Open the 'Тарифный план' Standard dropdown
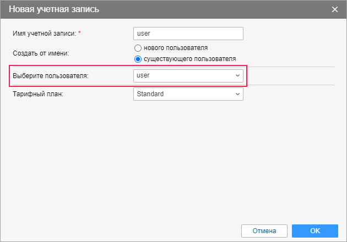The width and height of the screenshot is (347, 242). [188, 94]
